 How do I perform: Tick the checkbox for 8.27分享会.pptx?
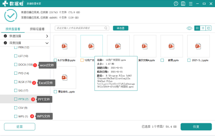click(x=56, y=60)
